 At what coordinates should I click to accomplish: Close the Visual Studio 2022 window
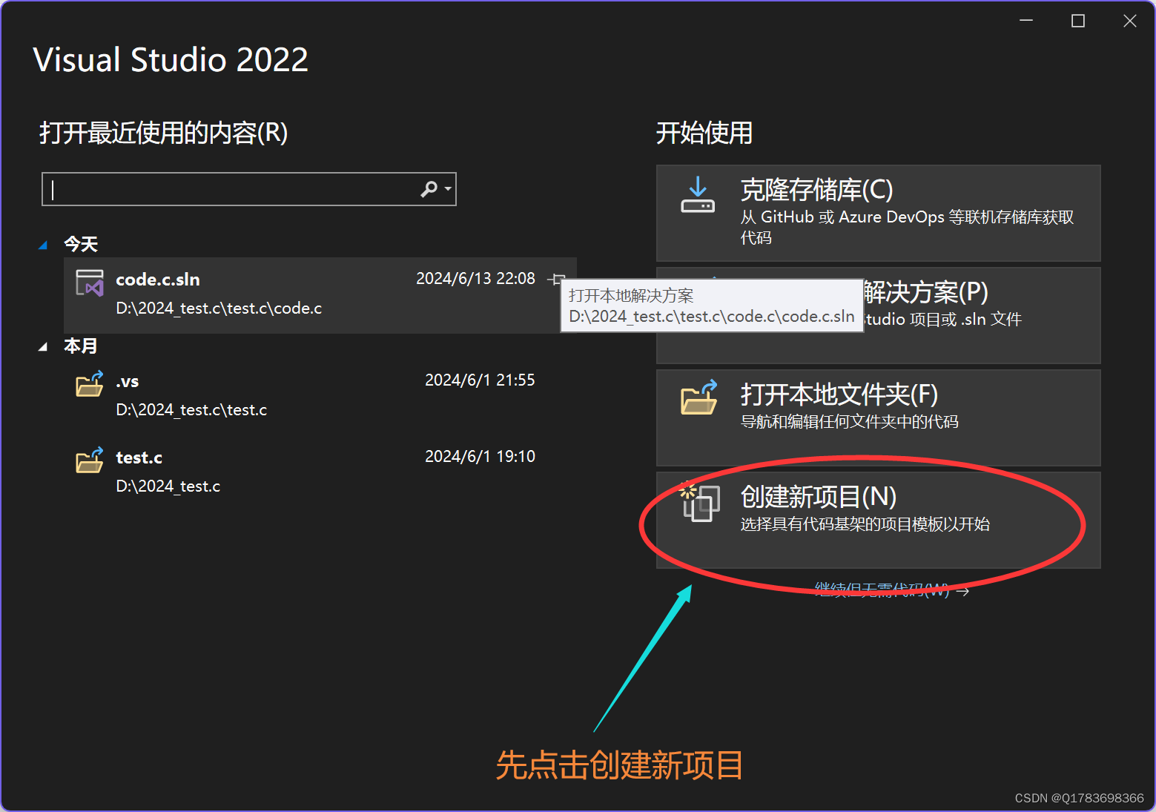pos(1130,21)
